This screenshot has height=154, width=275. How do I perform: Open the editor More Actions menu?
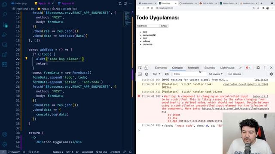[x=130, y=3]
